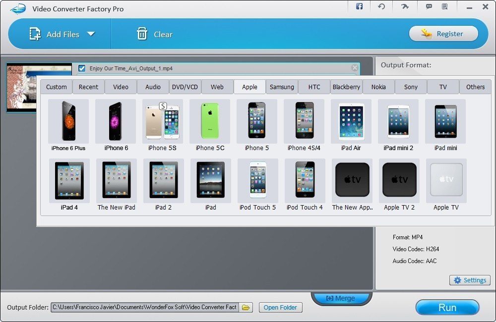
Task: Open the output folder browse icon
Action: [246, 307]
